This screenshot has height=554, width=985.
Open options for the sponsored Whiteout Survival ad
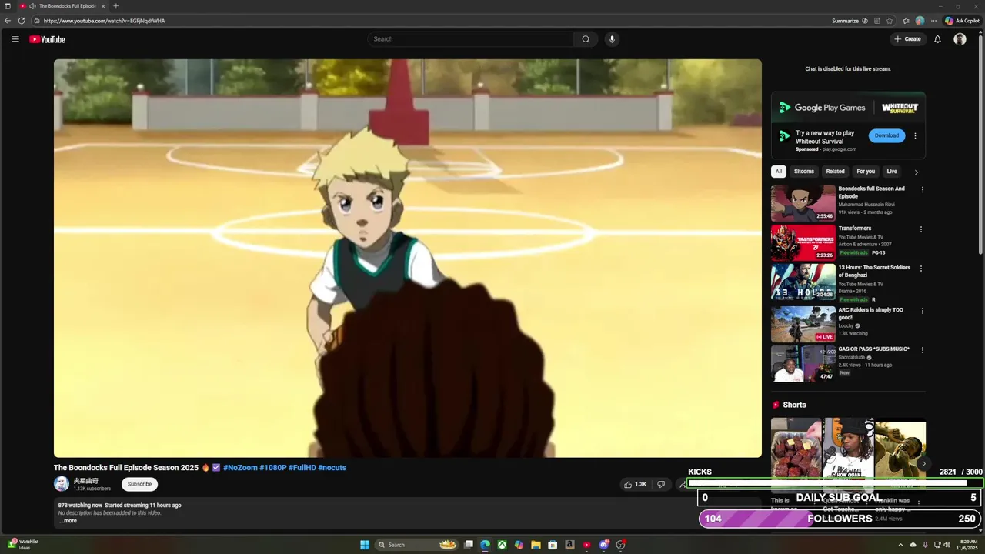pos(915,135)
